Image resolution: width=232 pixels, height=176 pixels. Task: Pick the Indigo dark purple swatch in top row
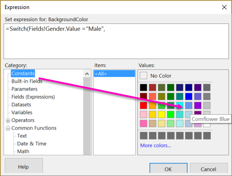pyautogui.click(x=198, y=87)
